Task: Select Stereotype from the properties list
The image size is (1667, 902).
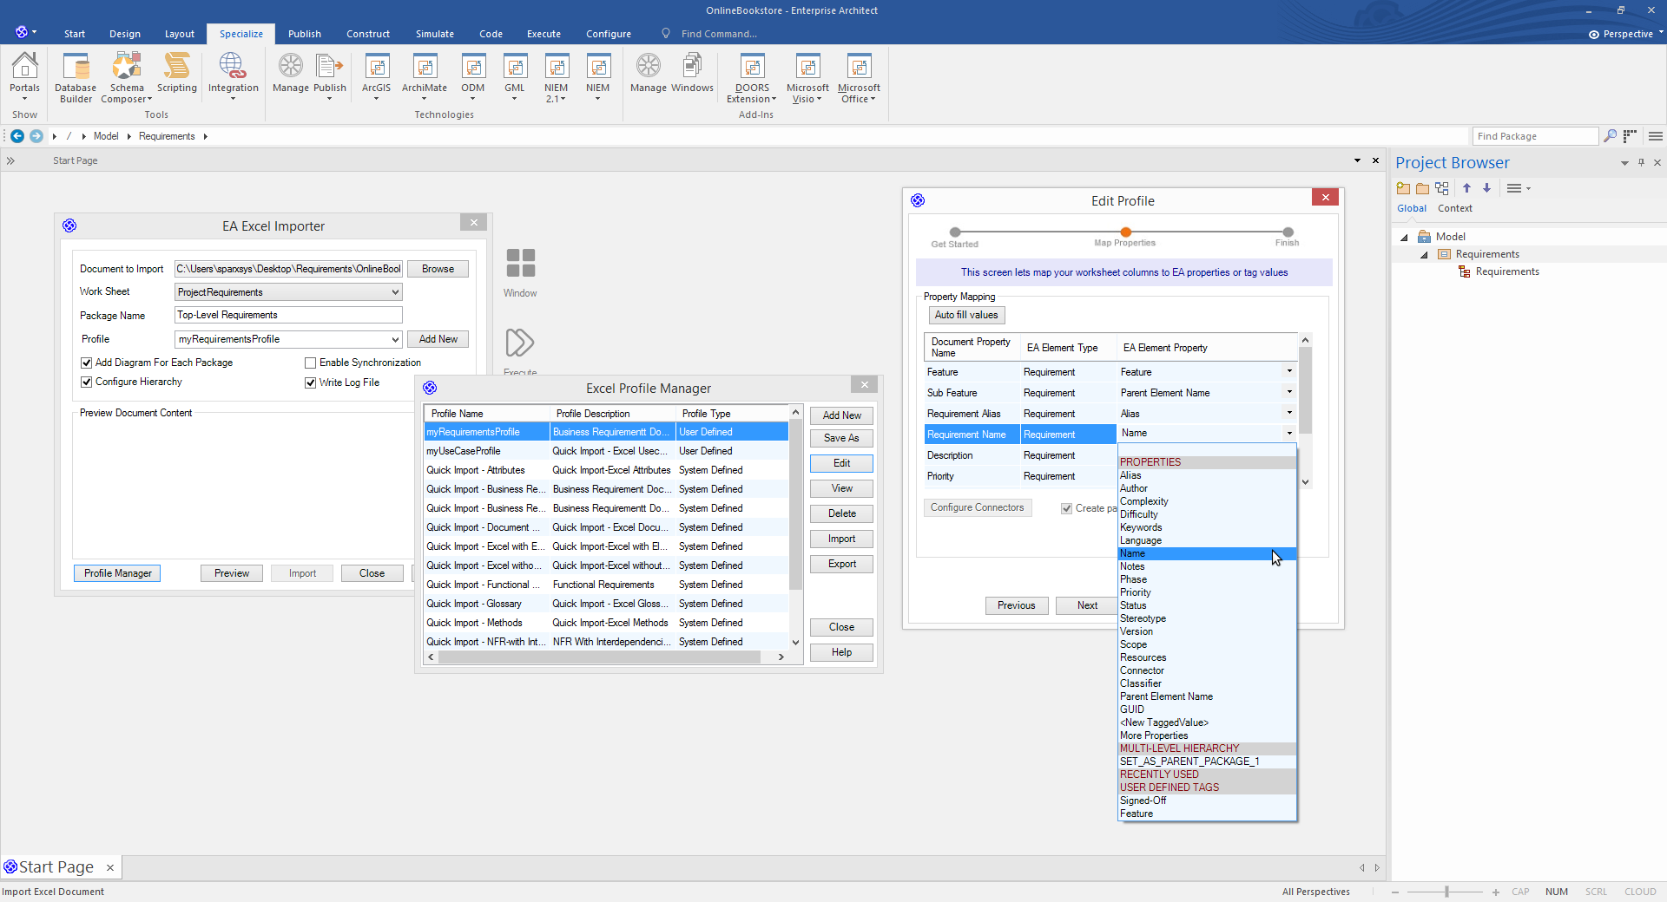Action: [x=1143, y=618]
